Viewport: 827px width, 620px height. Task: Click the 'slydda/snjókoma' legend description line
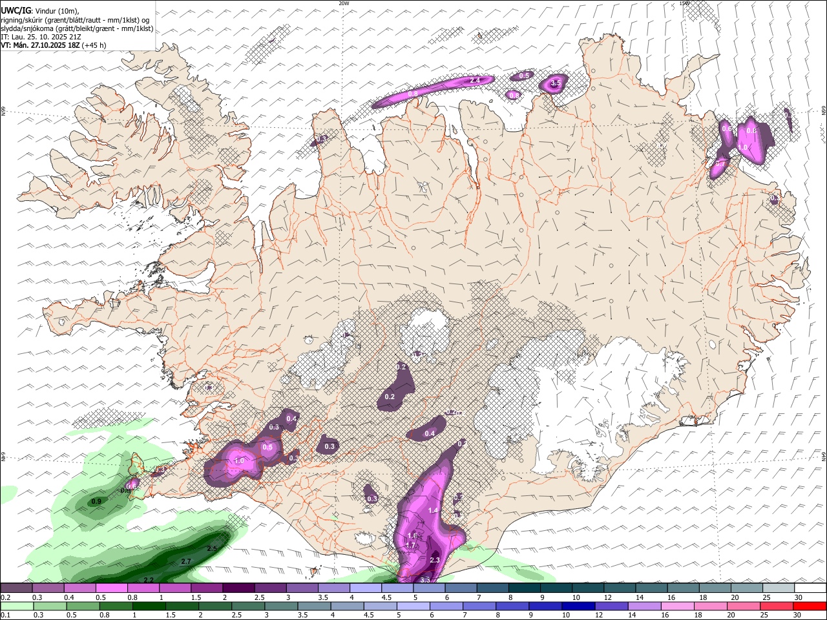coord(77,28)
